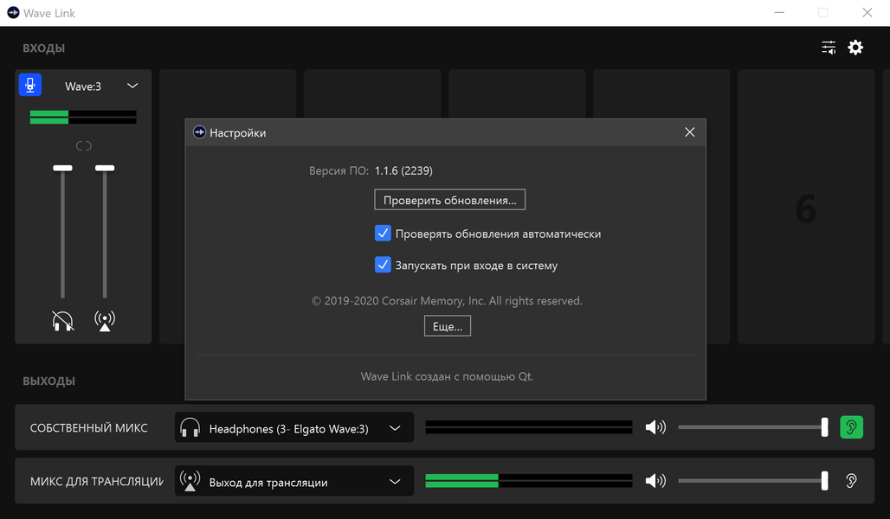Toggle the ear icon for stream mix listening

(851, 481)
